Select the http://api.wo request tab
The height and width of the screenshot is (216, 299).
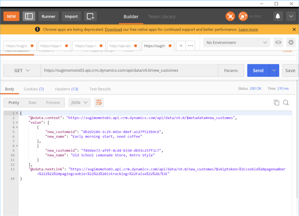[124, 46]
